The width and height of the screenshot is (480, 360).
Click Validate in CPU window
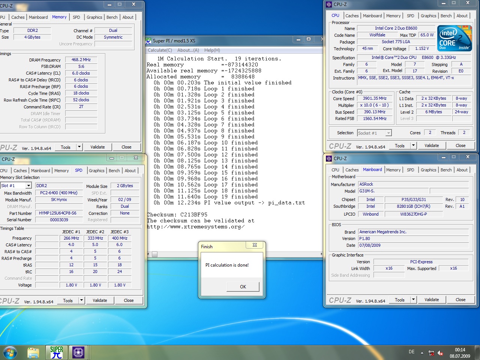click(x=432, y=145)
